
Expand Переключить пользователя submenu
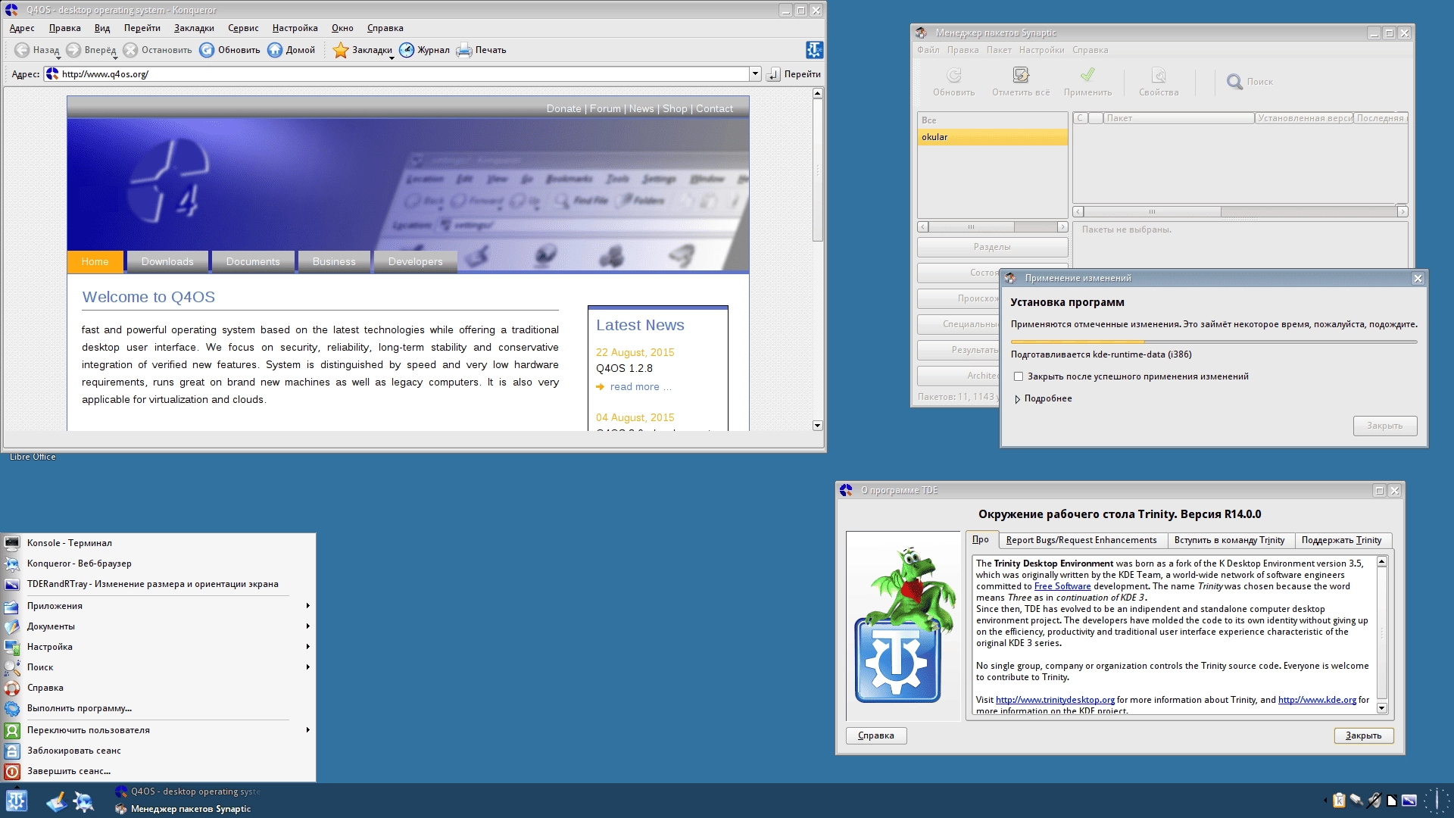click(158, 730)
